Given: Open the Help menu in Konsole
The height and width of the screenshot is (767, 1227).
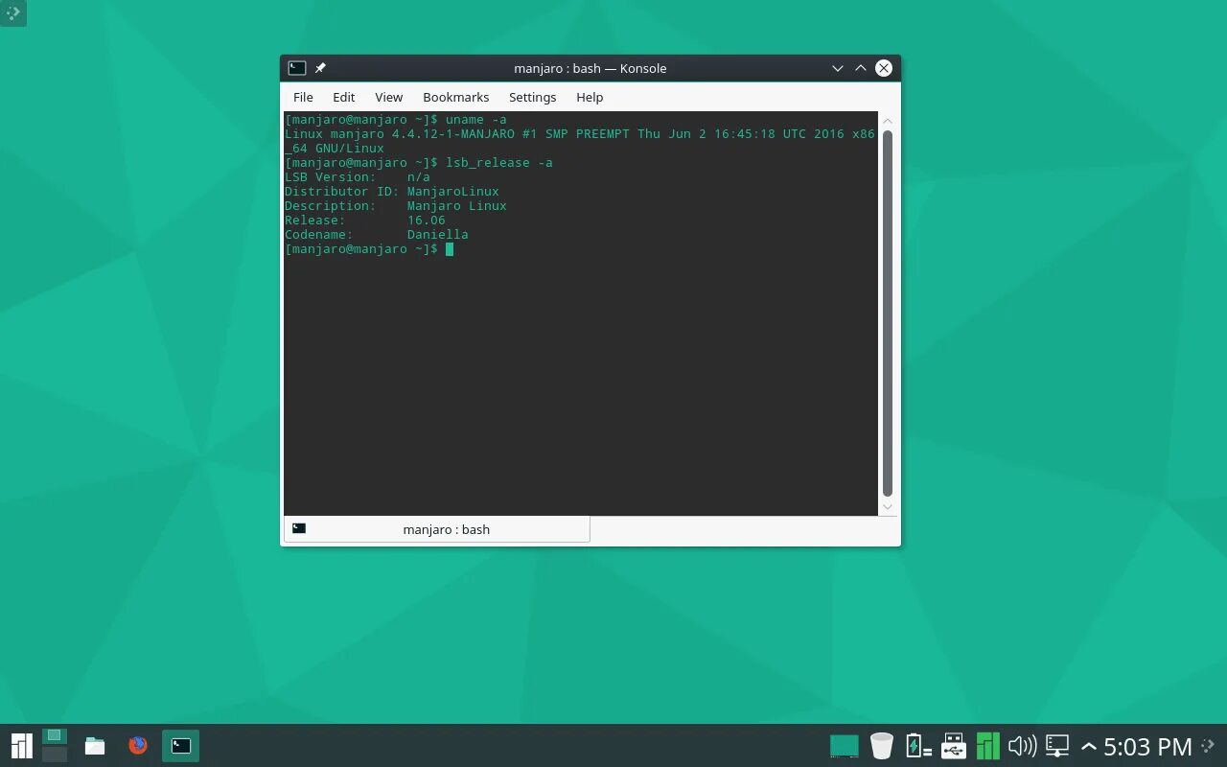Looking at the screenshot, I should click(590, 97).
